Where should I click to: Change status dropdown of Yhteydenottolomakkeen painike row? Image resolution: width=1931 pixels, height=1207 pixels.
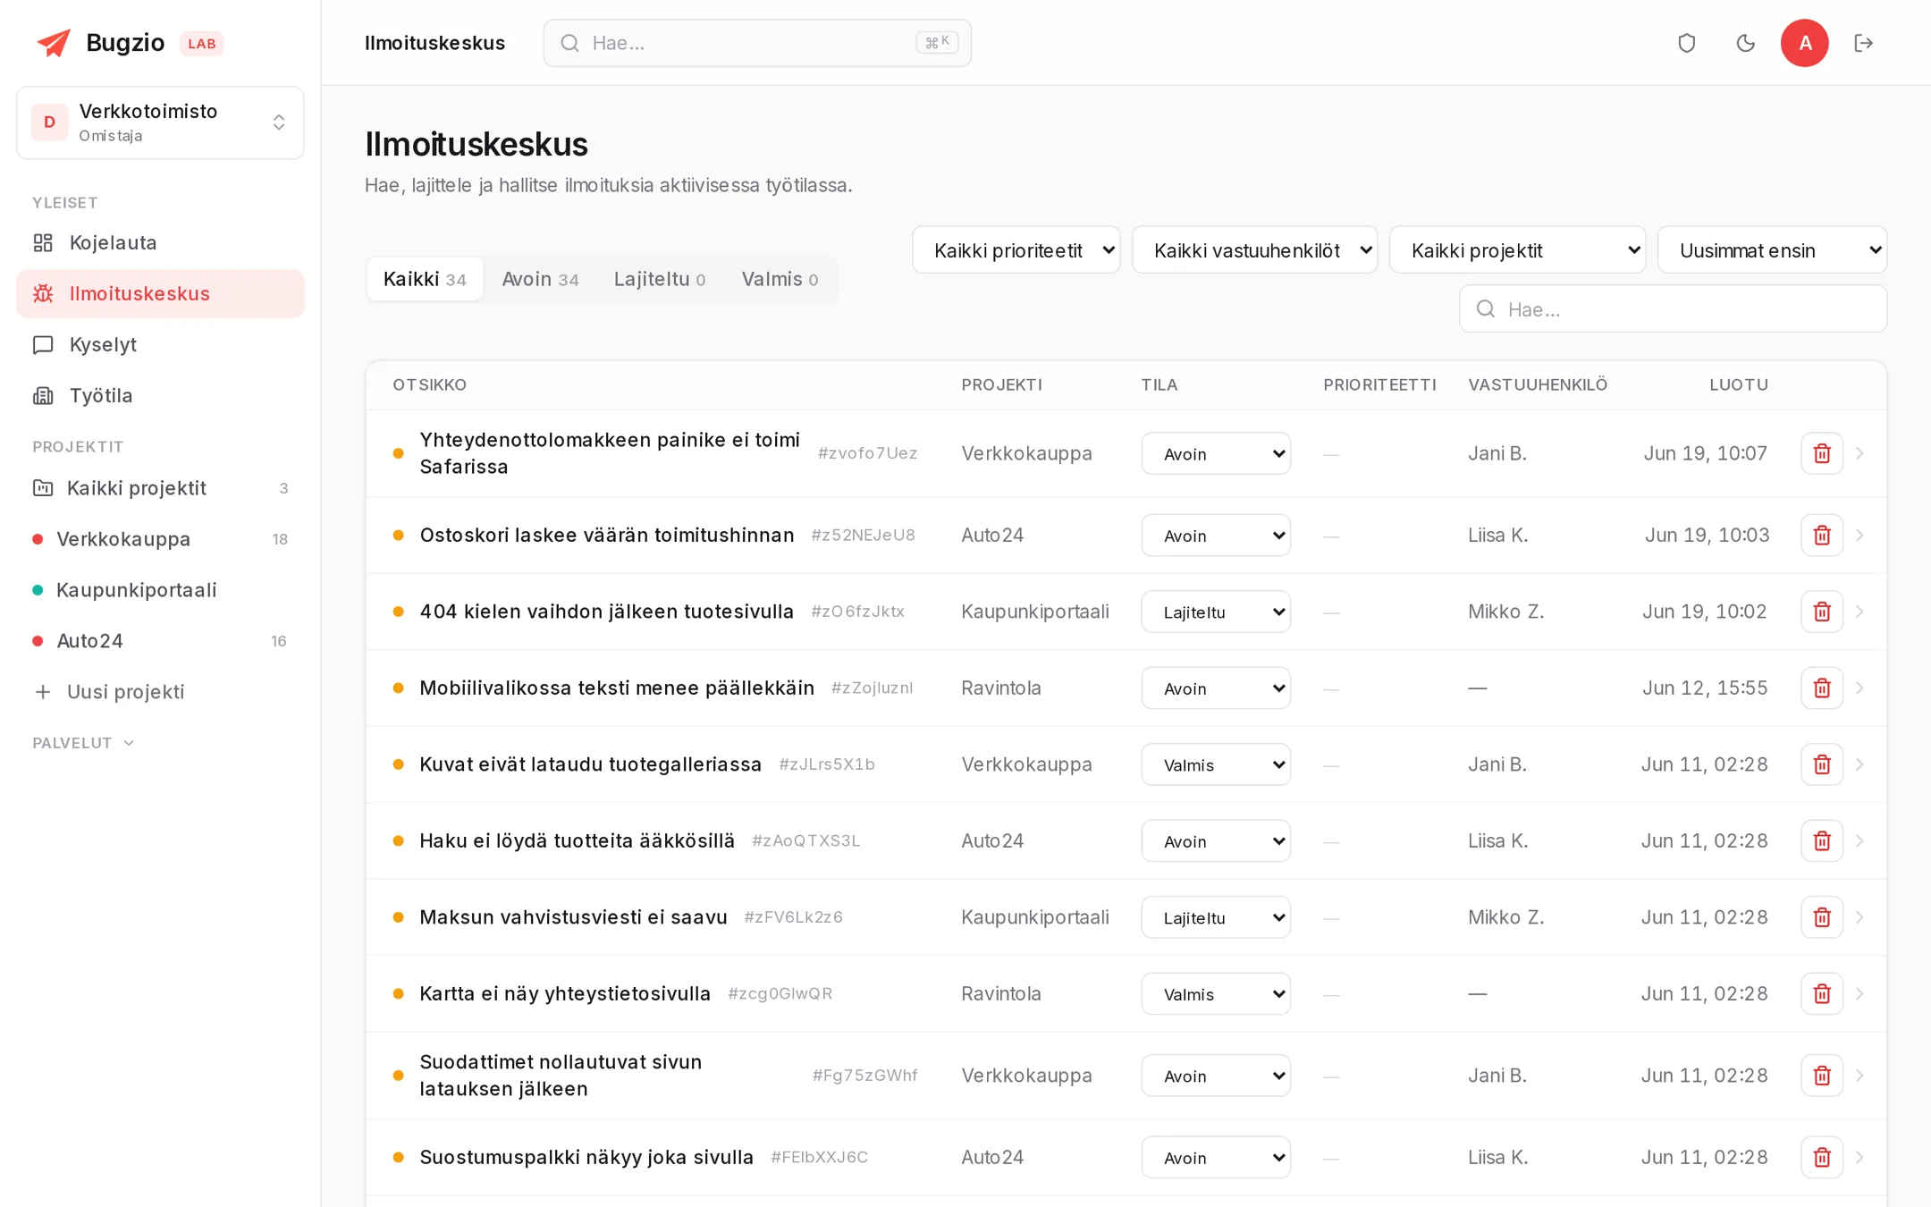click(x=1215, y=453)
